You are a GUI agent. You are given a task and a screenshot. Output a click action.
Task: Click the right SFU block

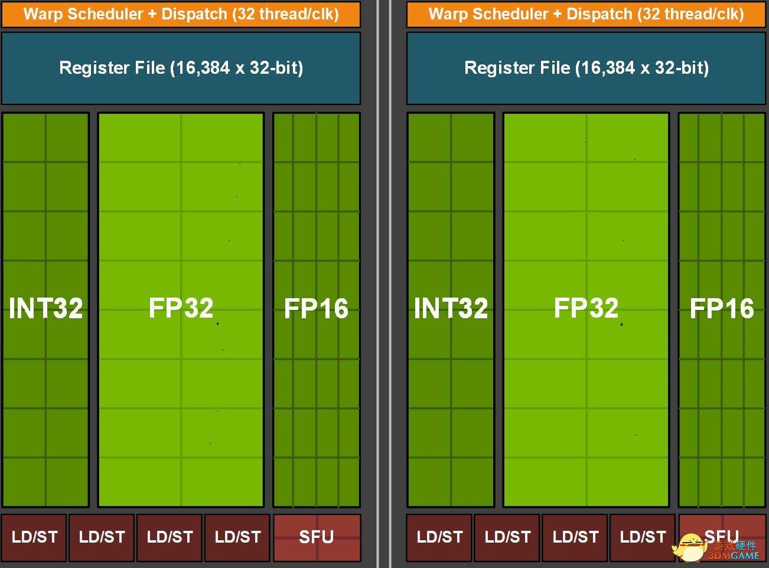click(722, 537)
